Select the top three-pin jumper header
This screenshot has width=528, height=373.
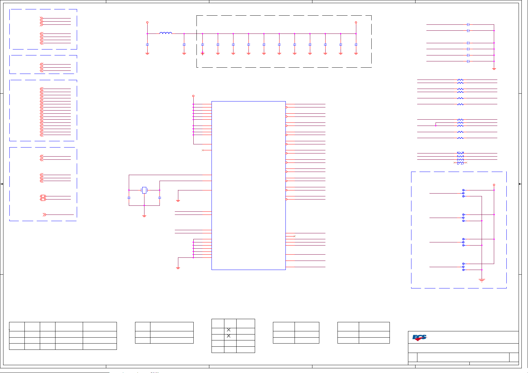(x=463, y=193)
